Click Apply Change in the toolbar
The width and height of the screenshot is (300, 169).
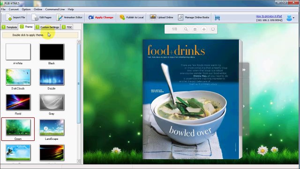(101, 17)
